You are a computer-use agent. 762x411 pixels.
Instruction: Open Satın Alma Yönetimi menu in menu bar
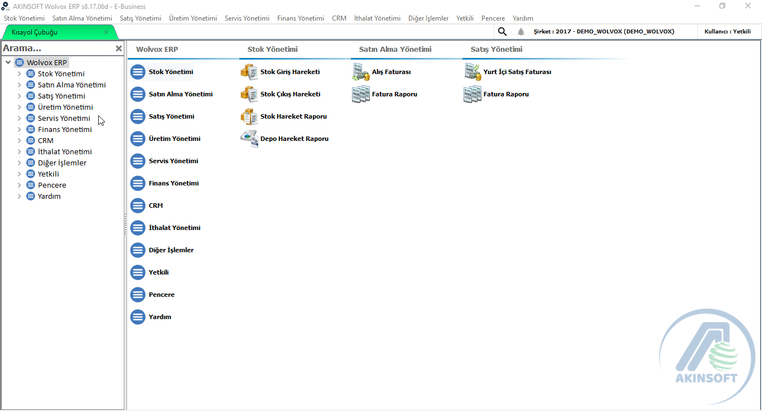(82, 18)
